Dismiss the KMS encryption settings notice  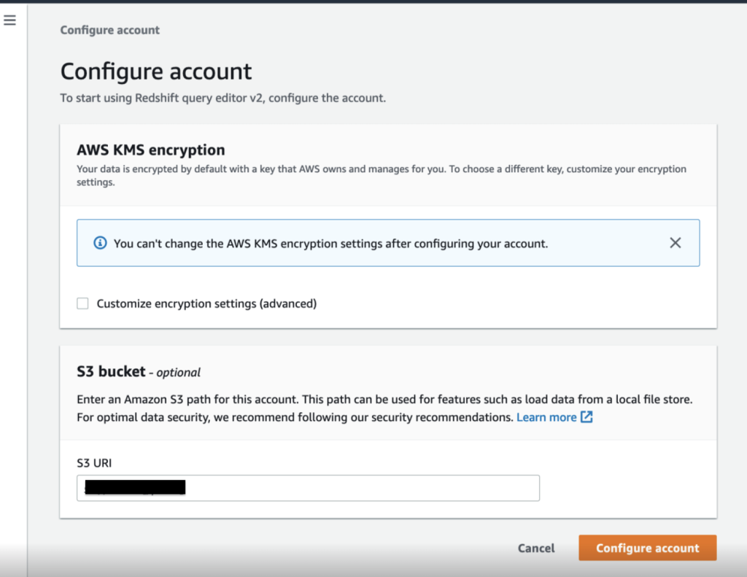675,242
